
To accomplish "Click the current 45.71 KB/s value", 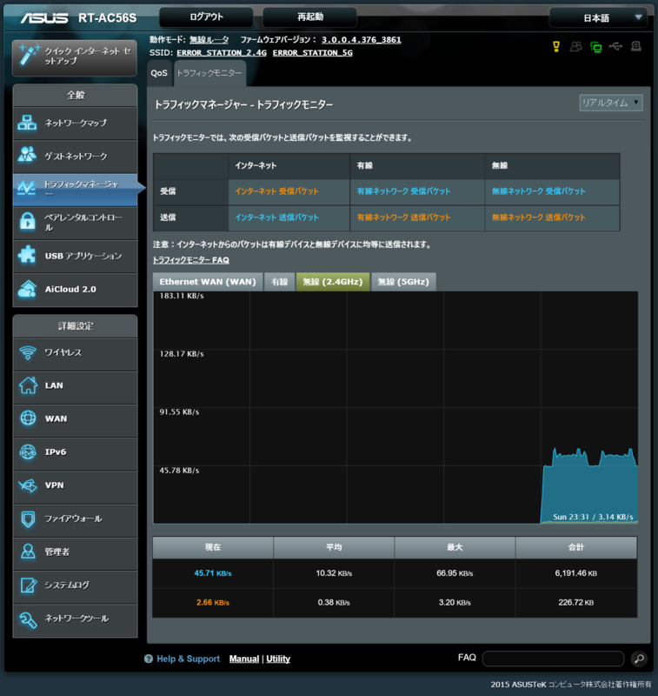I will [x=213, y=573].
